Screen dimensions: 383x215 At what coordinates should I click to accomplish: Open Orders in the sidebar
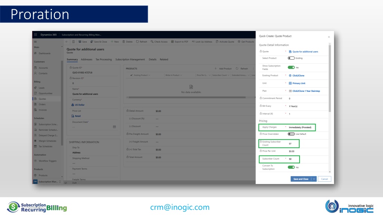coord(42,105)
